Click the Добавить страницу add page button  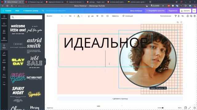[120, 99]
